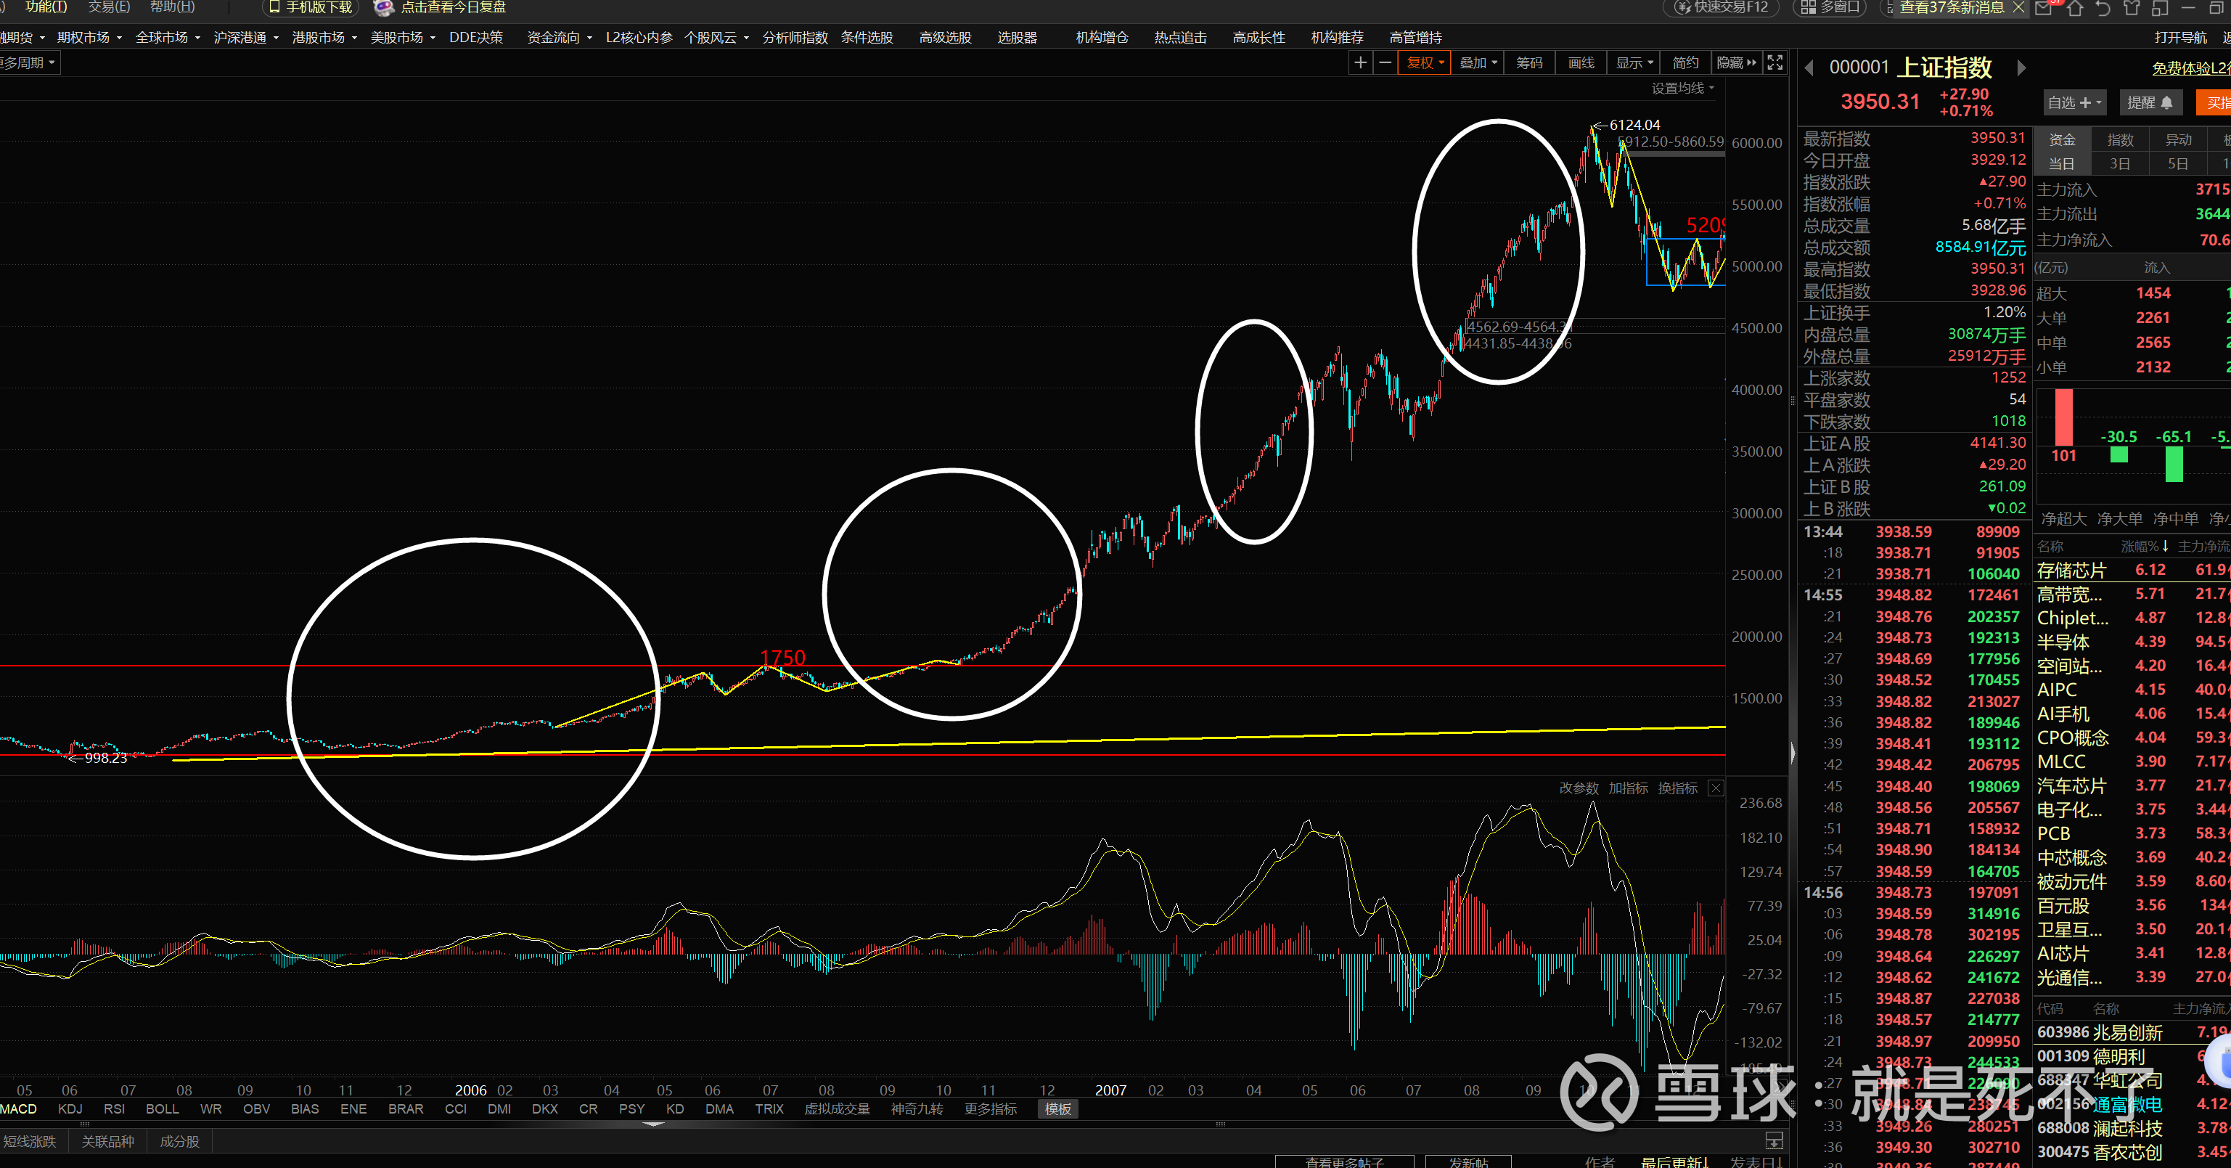
Task: Click the 提醒 bell alert button
Action: click(x=2150, y=102)
